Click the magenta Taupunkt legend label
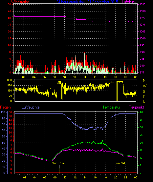Viewport: 153px width, 182px height. point(136,107)
